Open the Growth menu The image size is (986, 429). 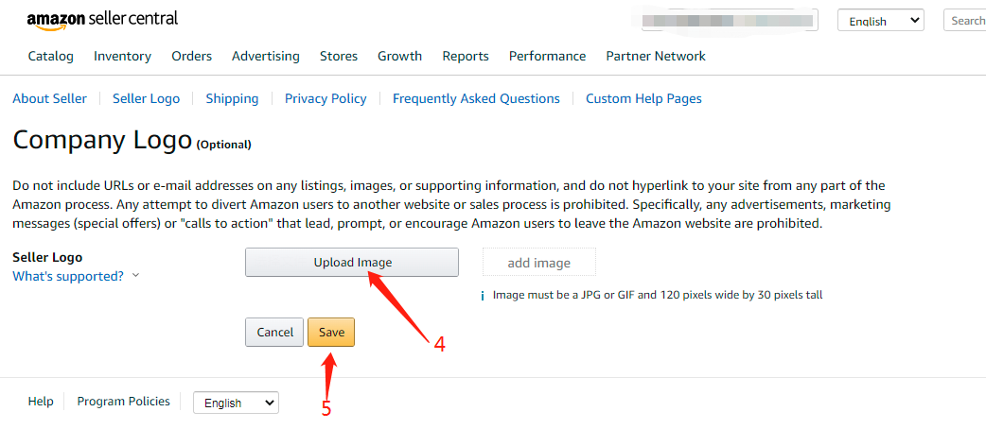tap(399, 56)
